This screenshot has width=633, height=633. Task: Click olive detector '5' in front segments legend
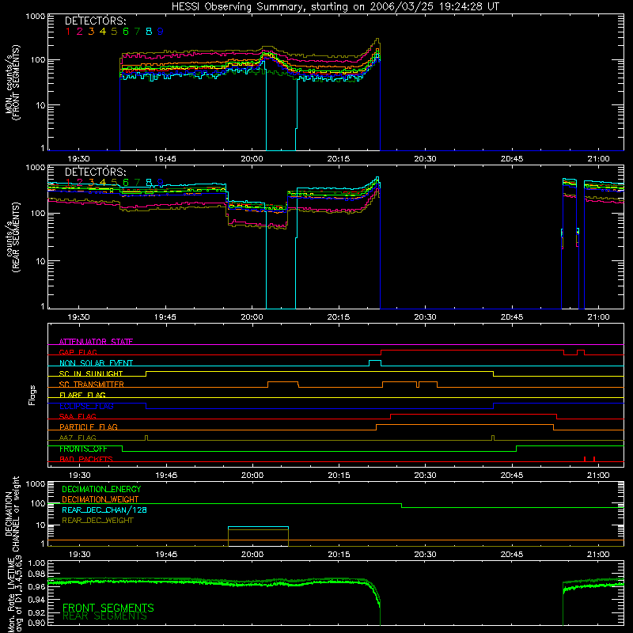(114, 32)
